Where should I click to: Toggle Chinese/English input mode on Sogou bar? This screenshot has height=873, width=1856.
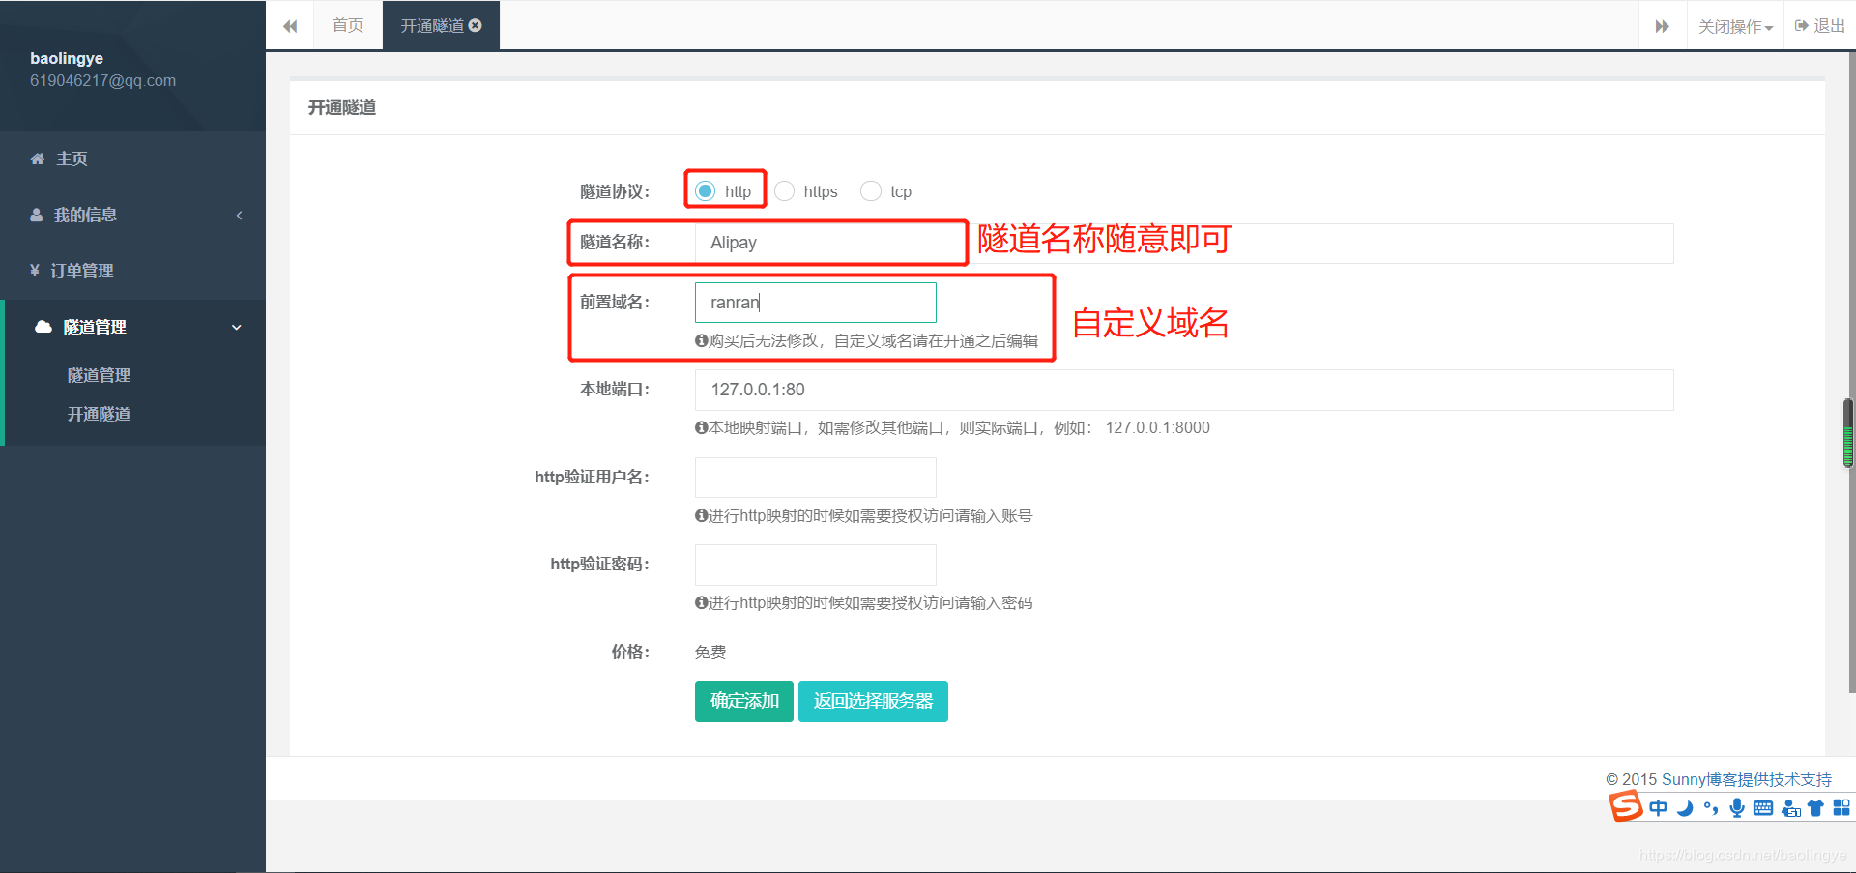tap(1658, 807)
